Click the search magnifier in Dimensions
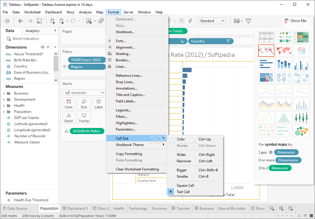This screenshot has height=219, width=315. click(48, 47)
